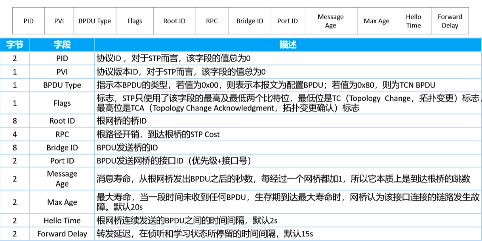Click the 描述 column header
The height and width of the screenshot is (241, 482).
288,45
